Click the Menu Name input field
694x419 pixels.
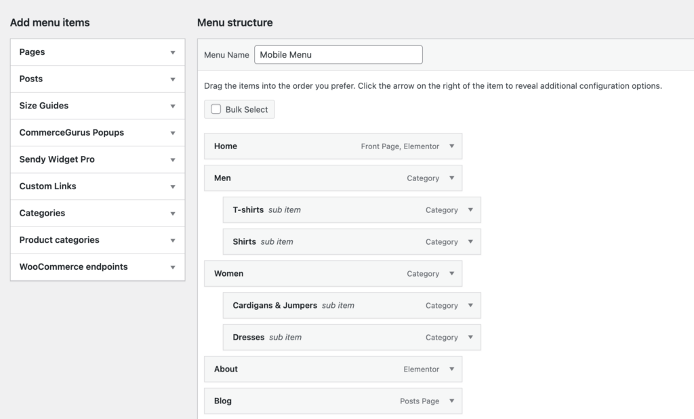coord(338,54)
